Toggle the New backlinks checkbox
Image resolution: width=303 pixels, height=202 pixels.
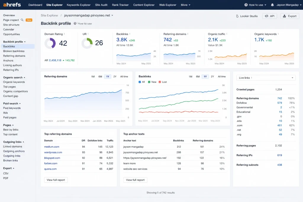coord(149,82)
